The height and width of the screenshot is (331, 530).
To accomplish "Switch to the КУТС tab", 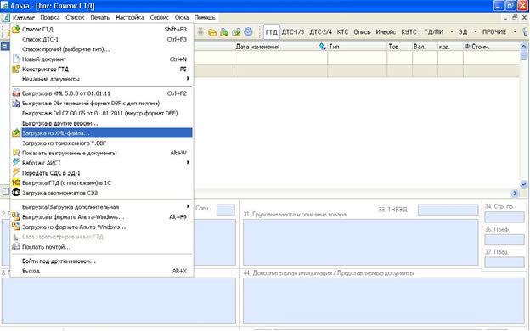I will tap(409, 31).
